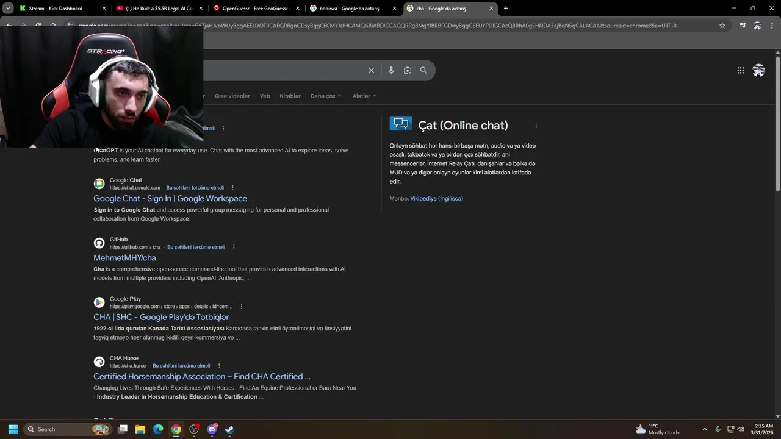Screen dimensions: 781x439
Task: Open more options for GitHub result
Action: point(234,247)
